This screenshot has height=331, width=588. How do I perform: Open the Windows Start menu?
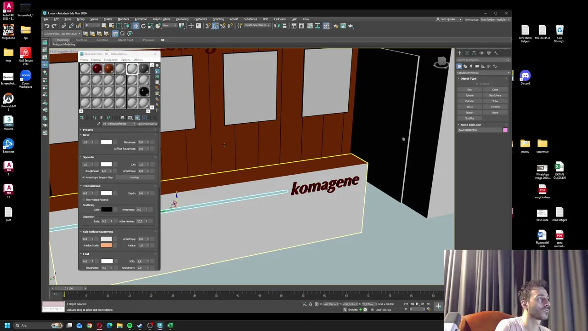point(7,325)
